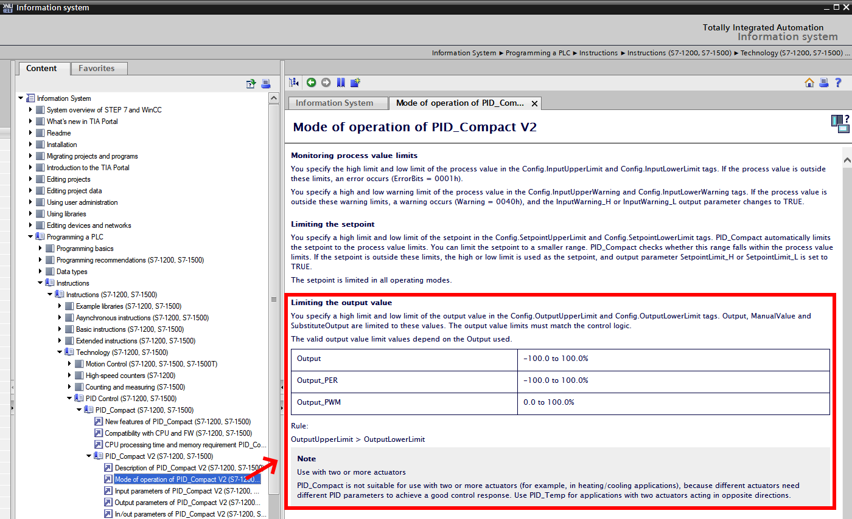Open New features of PID_Compact topic
The image size is (852, 519).
coord(178,422)
